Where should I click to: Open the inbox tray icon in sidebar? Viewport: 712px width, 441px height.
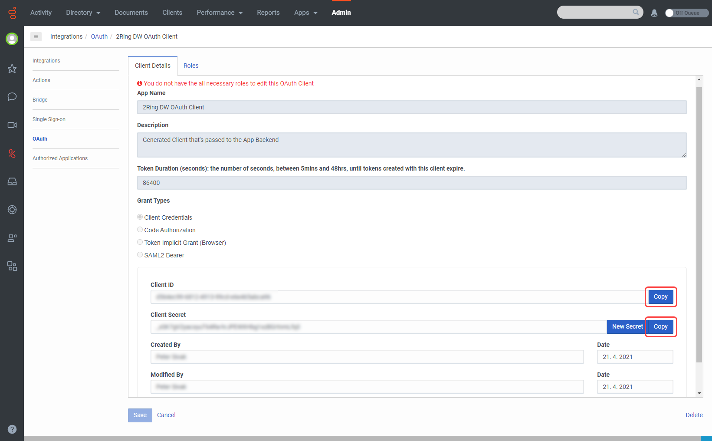pos(12,181)
